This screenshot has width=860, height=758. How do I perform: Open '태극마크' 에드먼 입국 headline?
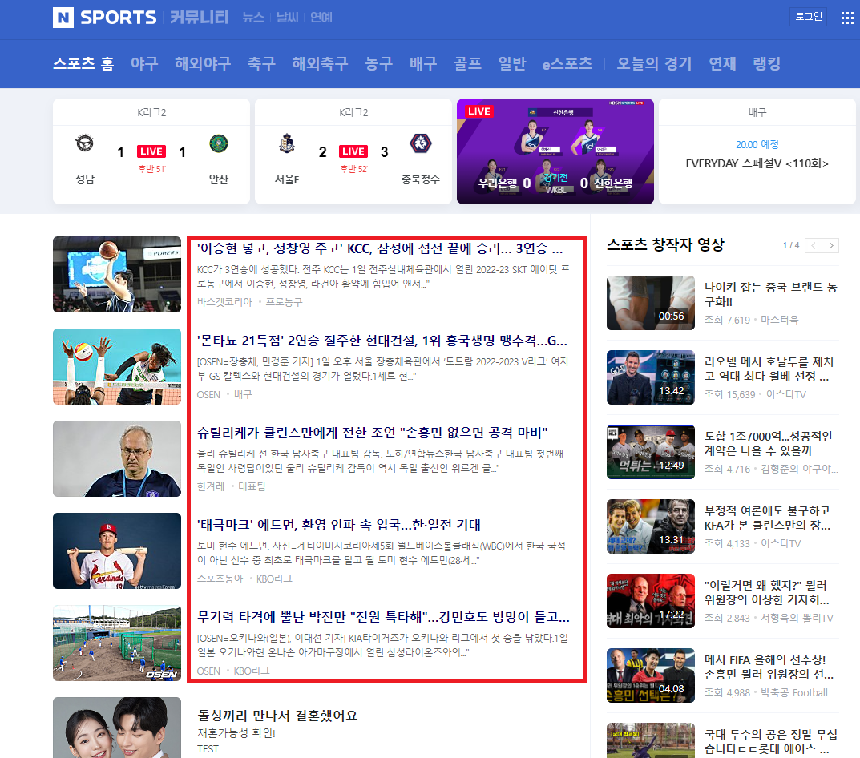338,525
